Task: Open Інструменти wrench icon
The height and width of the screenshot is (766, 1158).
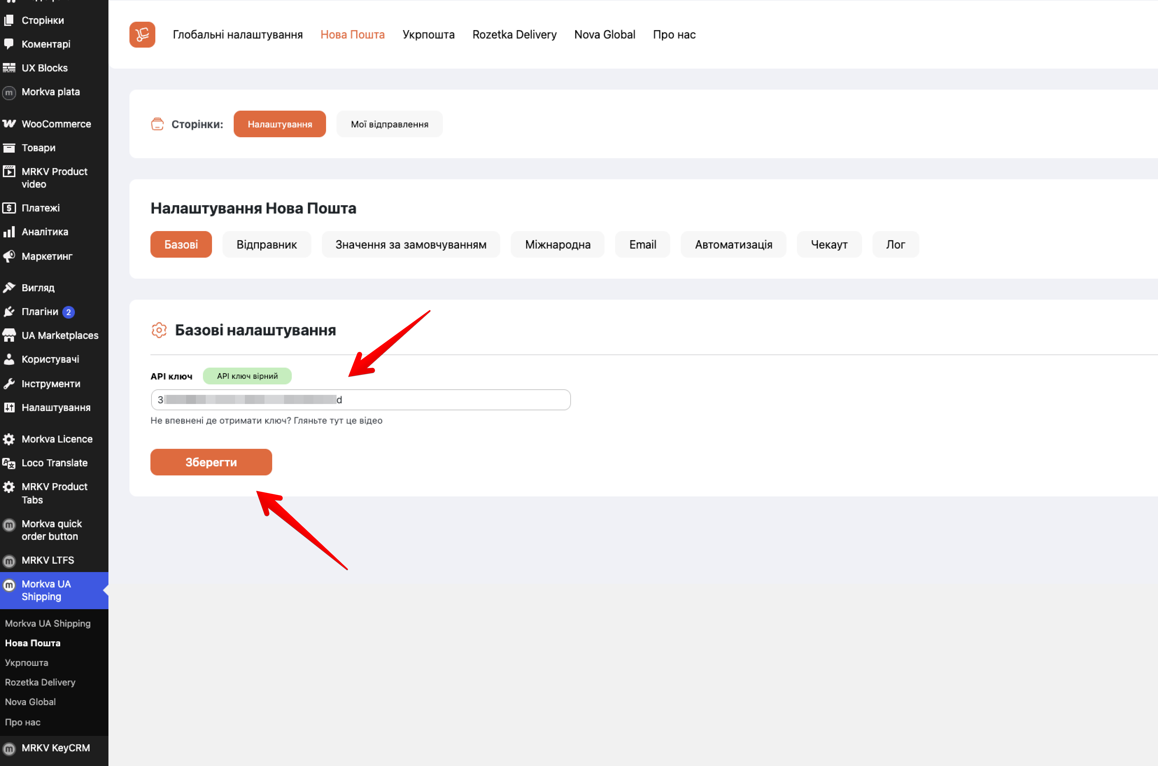Action: tap(9, 383)
